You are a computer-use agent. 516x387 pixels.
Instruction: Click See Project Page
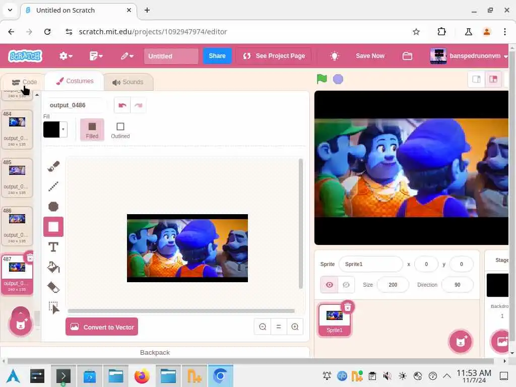point(274,56)
